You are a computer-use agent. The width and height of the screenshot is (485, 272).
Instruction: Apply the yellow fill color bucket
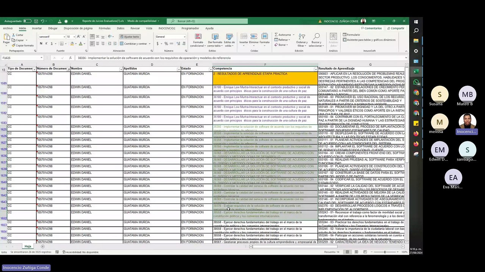(72, 43)
